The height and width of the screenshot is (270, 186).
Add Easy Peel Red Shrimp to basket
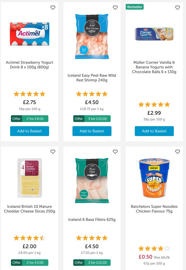92,131
